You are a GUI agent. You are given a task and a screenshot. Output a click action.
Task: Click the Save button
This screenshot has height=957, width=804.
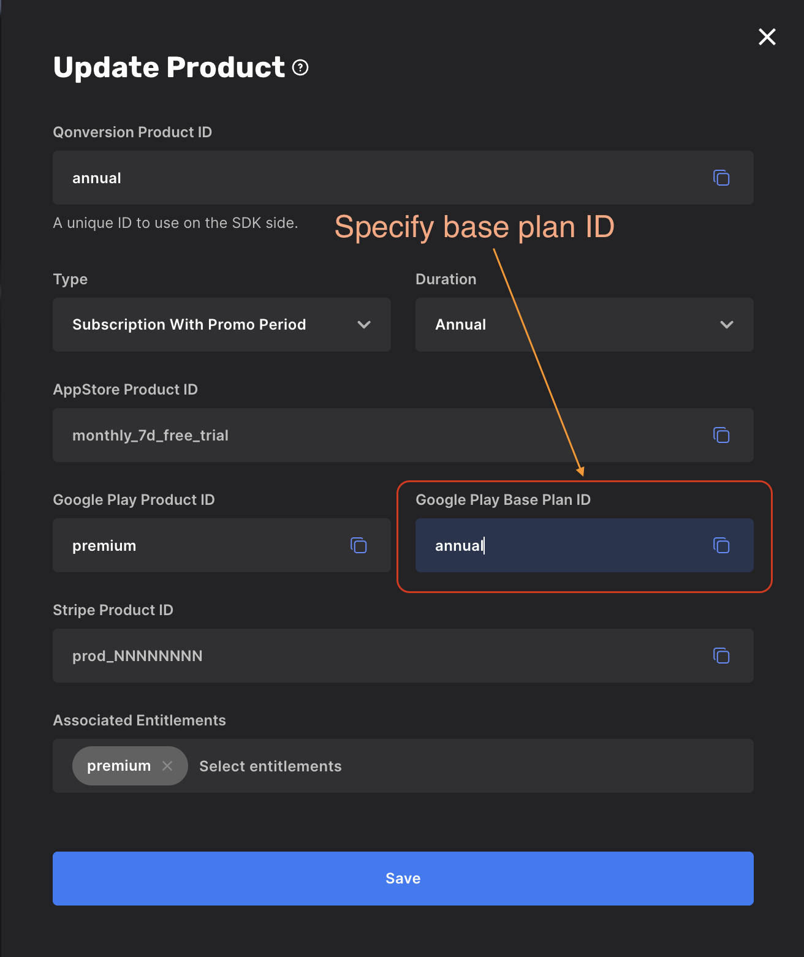click(403, 879)
